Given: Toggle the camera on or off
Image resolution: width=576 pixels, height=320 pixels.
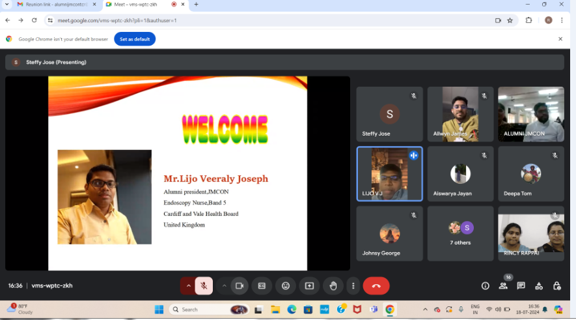Looking at the screenshot, I should pyautogui.click(x=240, y=286).
